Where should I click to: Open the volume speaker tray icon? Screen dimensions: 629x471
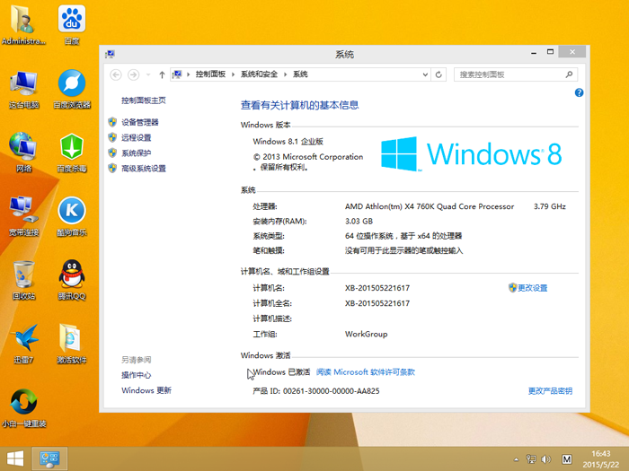point(545,459)
